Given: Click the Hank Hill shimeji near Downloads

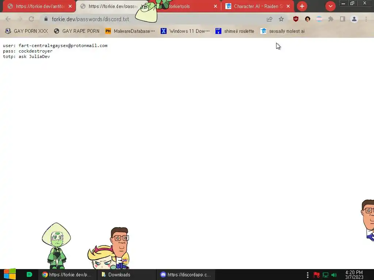Looking at the screenshot, I should 121,248.
